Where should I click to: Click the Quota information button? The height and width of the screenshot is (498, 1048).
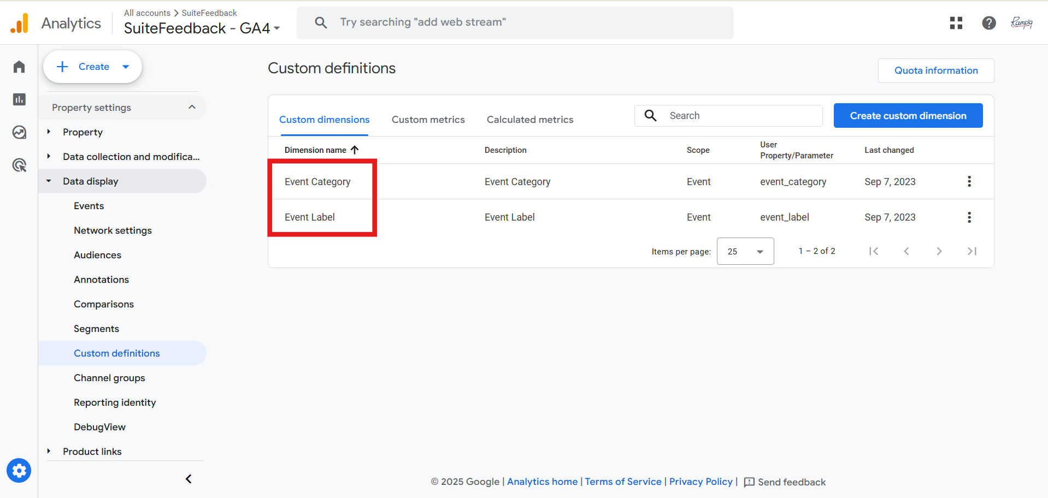coord(935,70)
